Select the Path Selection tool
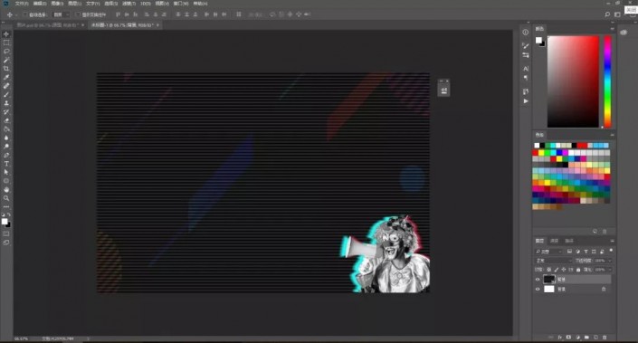 6,173
